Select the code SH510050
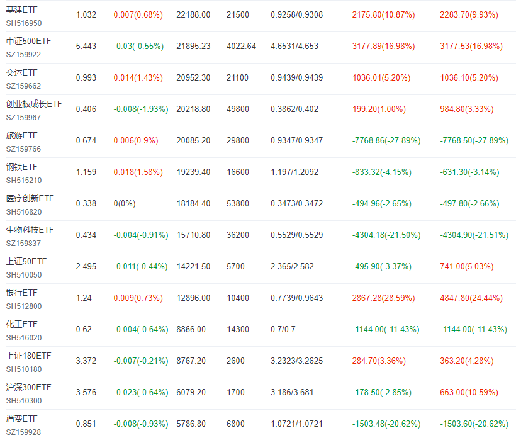The height and width of the screenshot is (438, 516). [x=24, y=275]
